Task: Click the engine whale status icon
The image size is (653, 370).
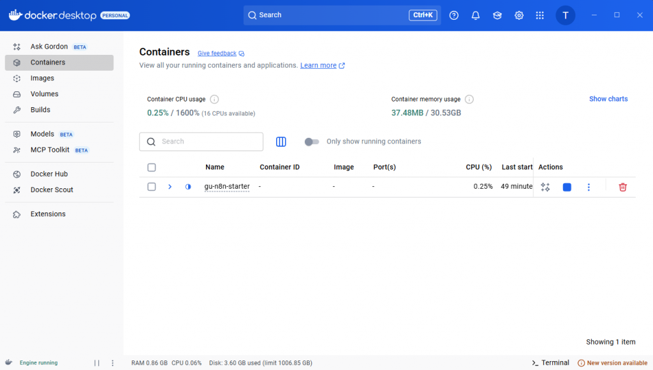Action: pos(9,362)
